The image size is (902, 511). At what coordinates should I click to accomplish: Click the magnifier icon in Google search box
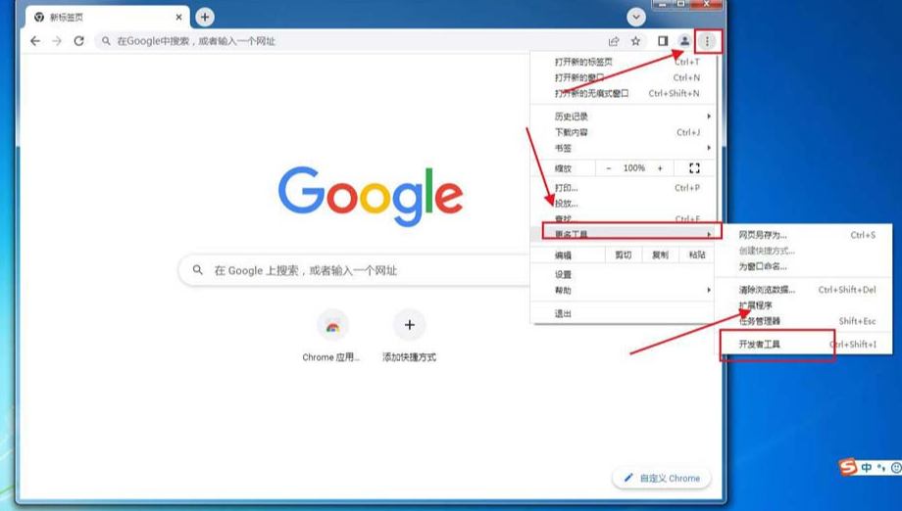tap(197, 270)
